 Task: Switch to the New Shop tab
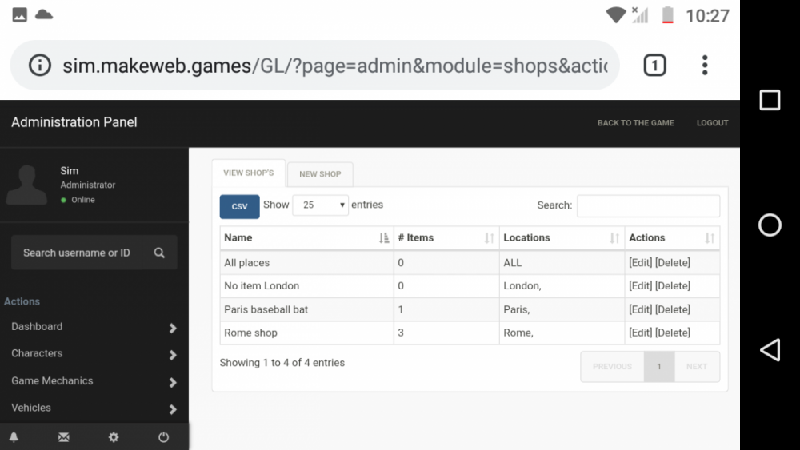pos(320,174)
